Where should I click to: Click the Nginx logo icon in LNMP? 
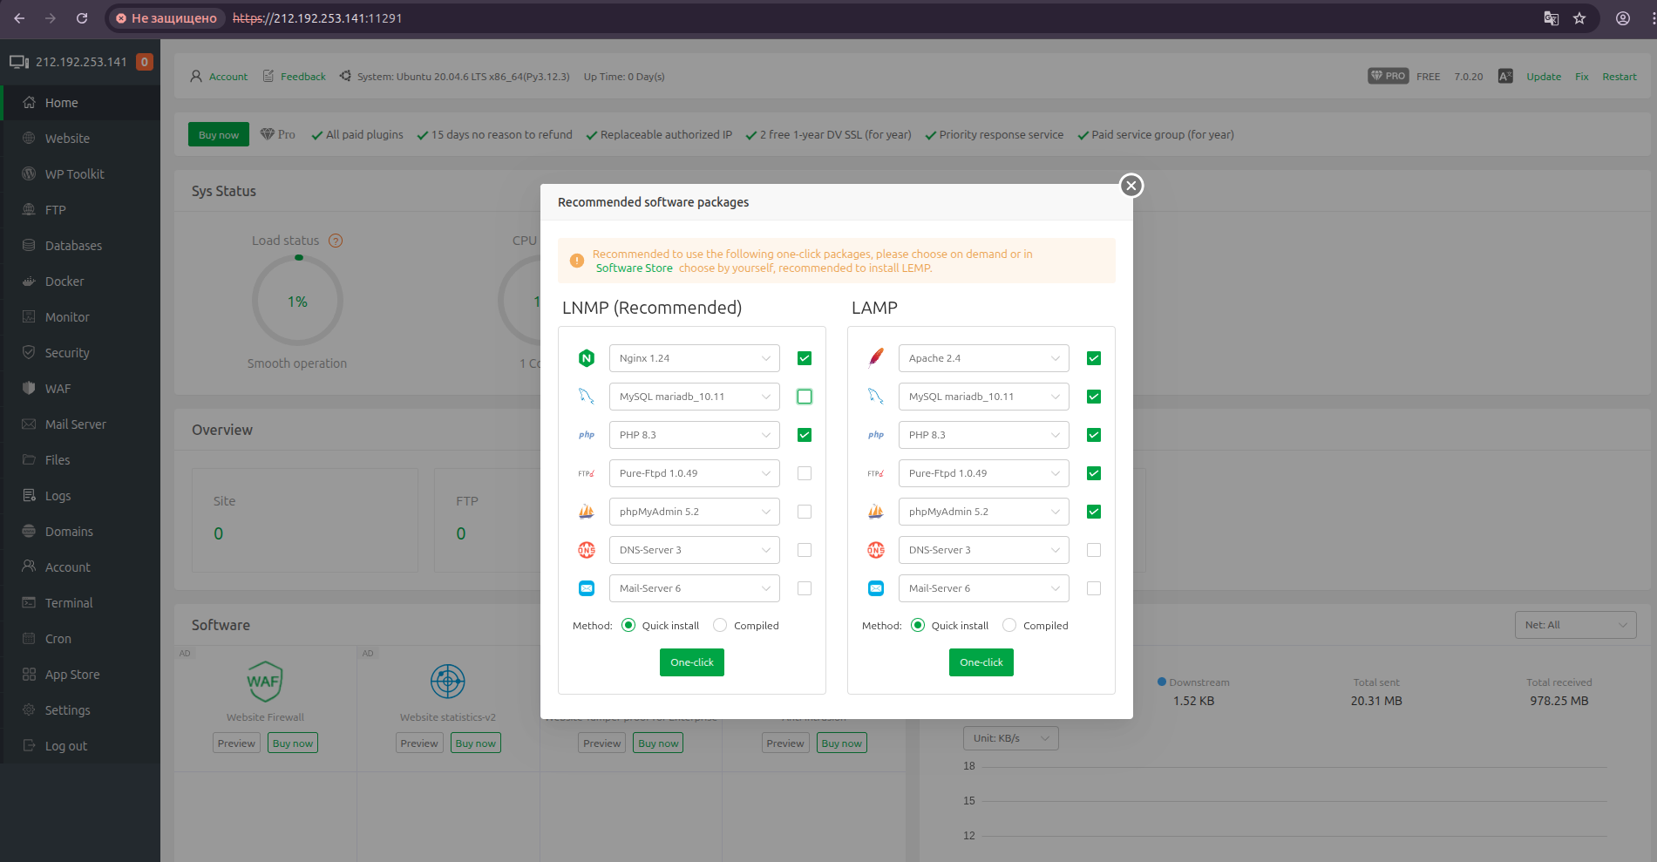(587, 358)
